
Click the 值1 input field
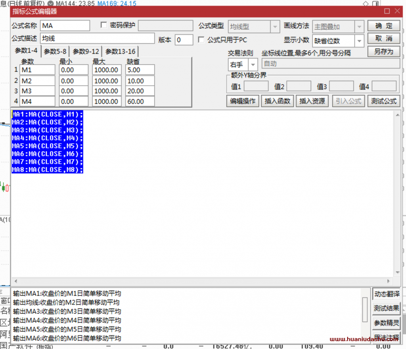tap(256, 86)
